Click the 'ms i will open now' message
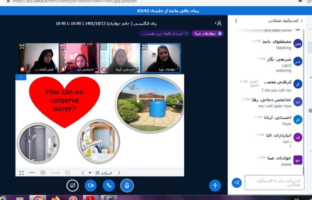Image resolution: width=312 pixels, height=200 pixels. [275, 106]
